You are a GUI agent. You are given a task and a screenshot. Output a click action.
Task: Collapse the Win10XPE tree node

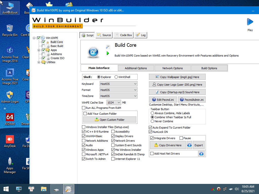click(x=34, y=38)
